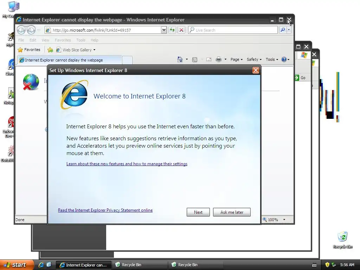Expand the zoom level dropdown arrow

284,220
